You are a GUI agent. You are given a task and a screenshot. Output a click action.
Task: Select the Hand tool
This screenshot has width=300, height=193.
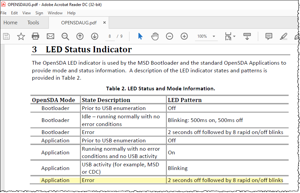click(155, 36)
